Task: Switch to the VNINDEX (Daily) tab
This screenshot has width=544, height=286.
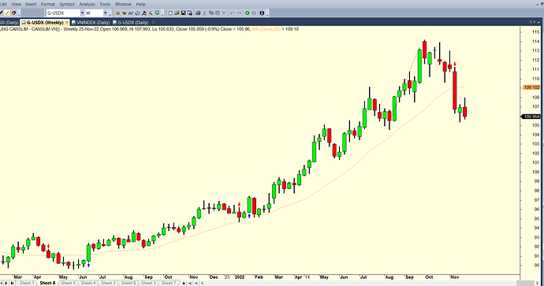Action: pos(91,22)
